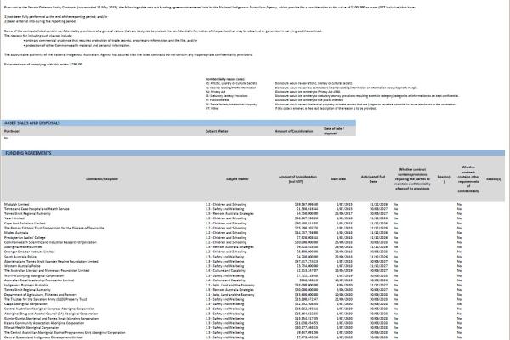This screenshot has height=340, width=510.
Task: Select the Western Australia Police cell
Action: [x=22, y=266]
